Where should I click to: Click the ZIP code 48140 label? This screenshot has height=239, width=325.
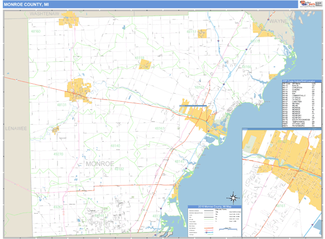(115, 146)
